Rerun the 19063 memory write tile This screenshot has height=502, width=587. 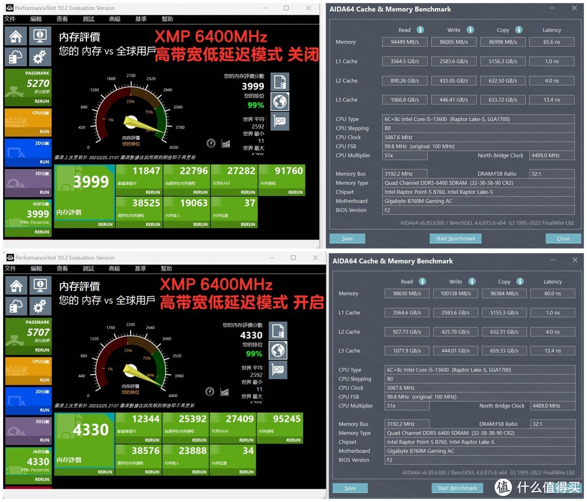coord(200,224)
